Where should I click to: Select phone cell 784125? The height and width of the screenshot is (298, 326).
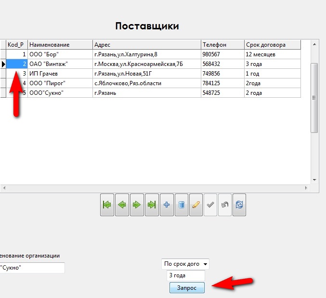(222, 83)
